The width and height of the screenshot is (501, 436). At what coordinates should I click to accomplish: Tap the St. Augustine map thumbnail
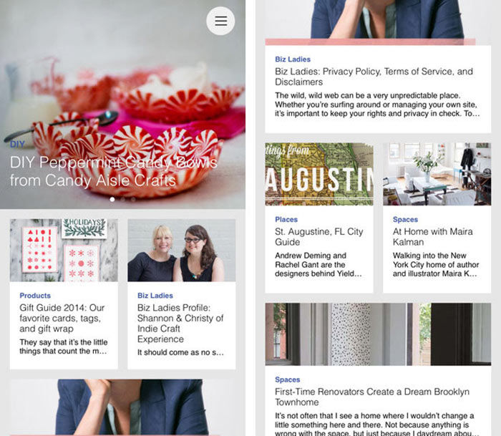(x=319, y=174)
